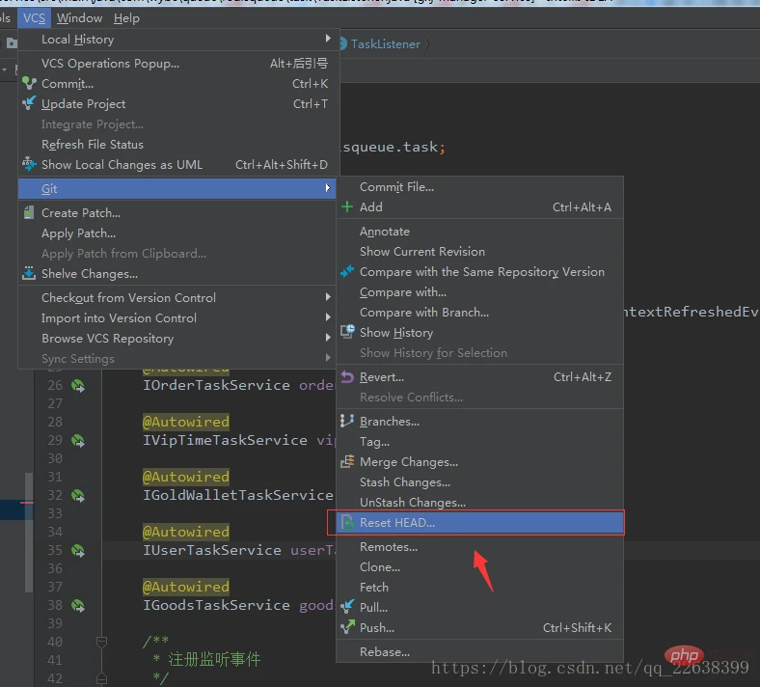This screenshot has height=687, width=760.
Task: Choose Stash Changes... menu entry
Action: (404, 482)
